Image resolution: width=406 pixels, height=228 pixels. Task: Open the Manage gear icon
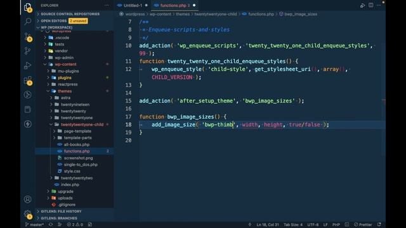28,214
